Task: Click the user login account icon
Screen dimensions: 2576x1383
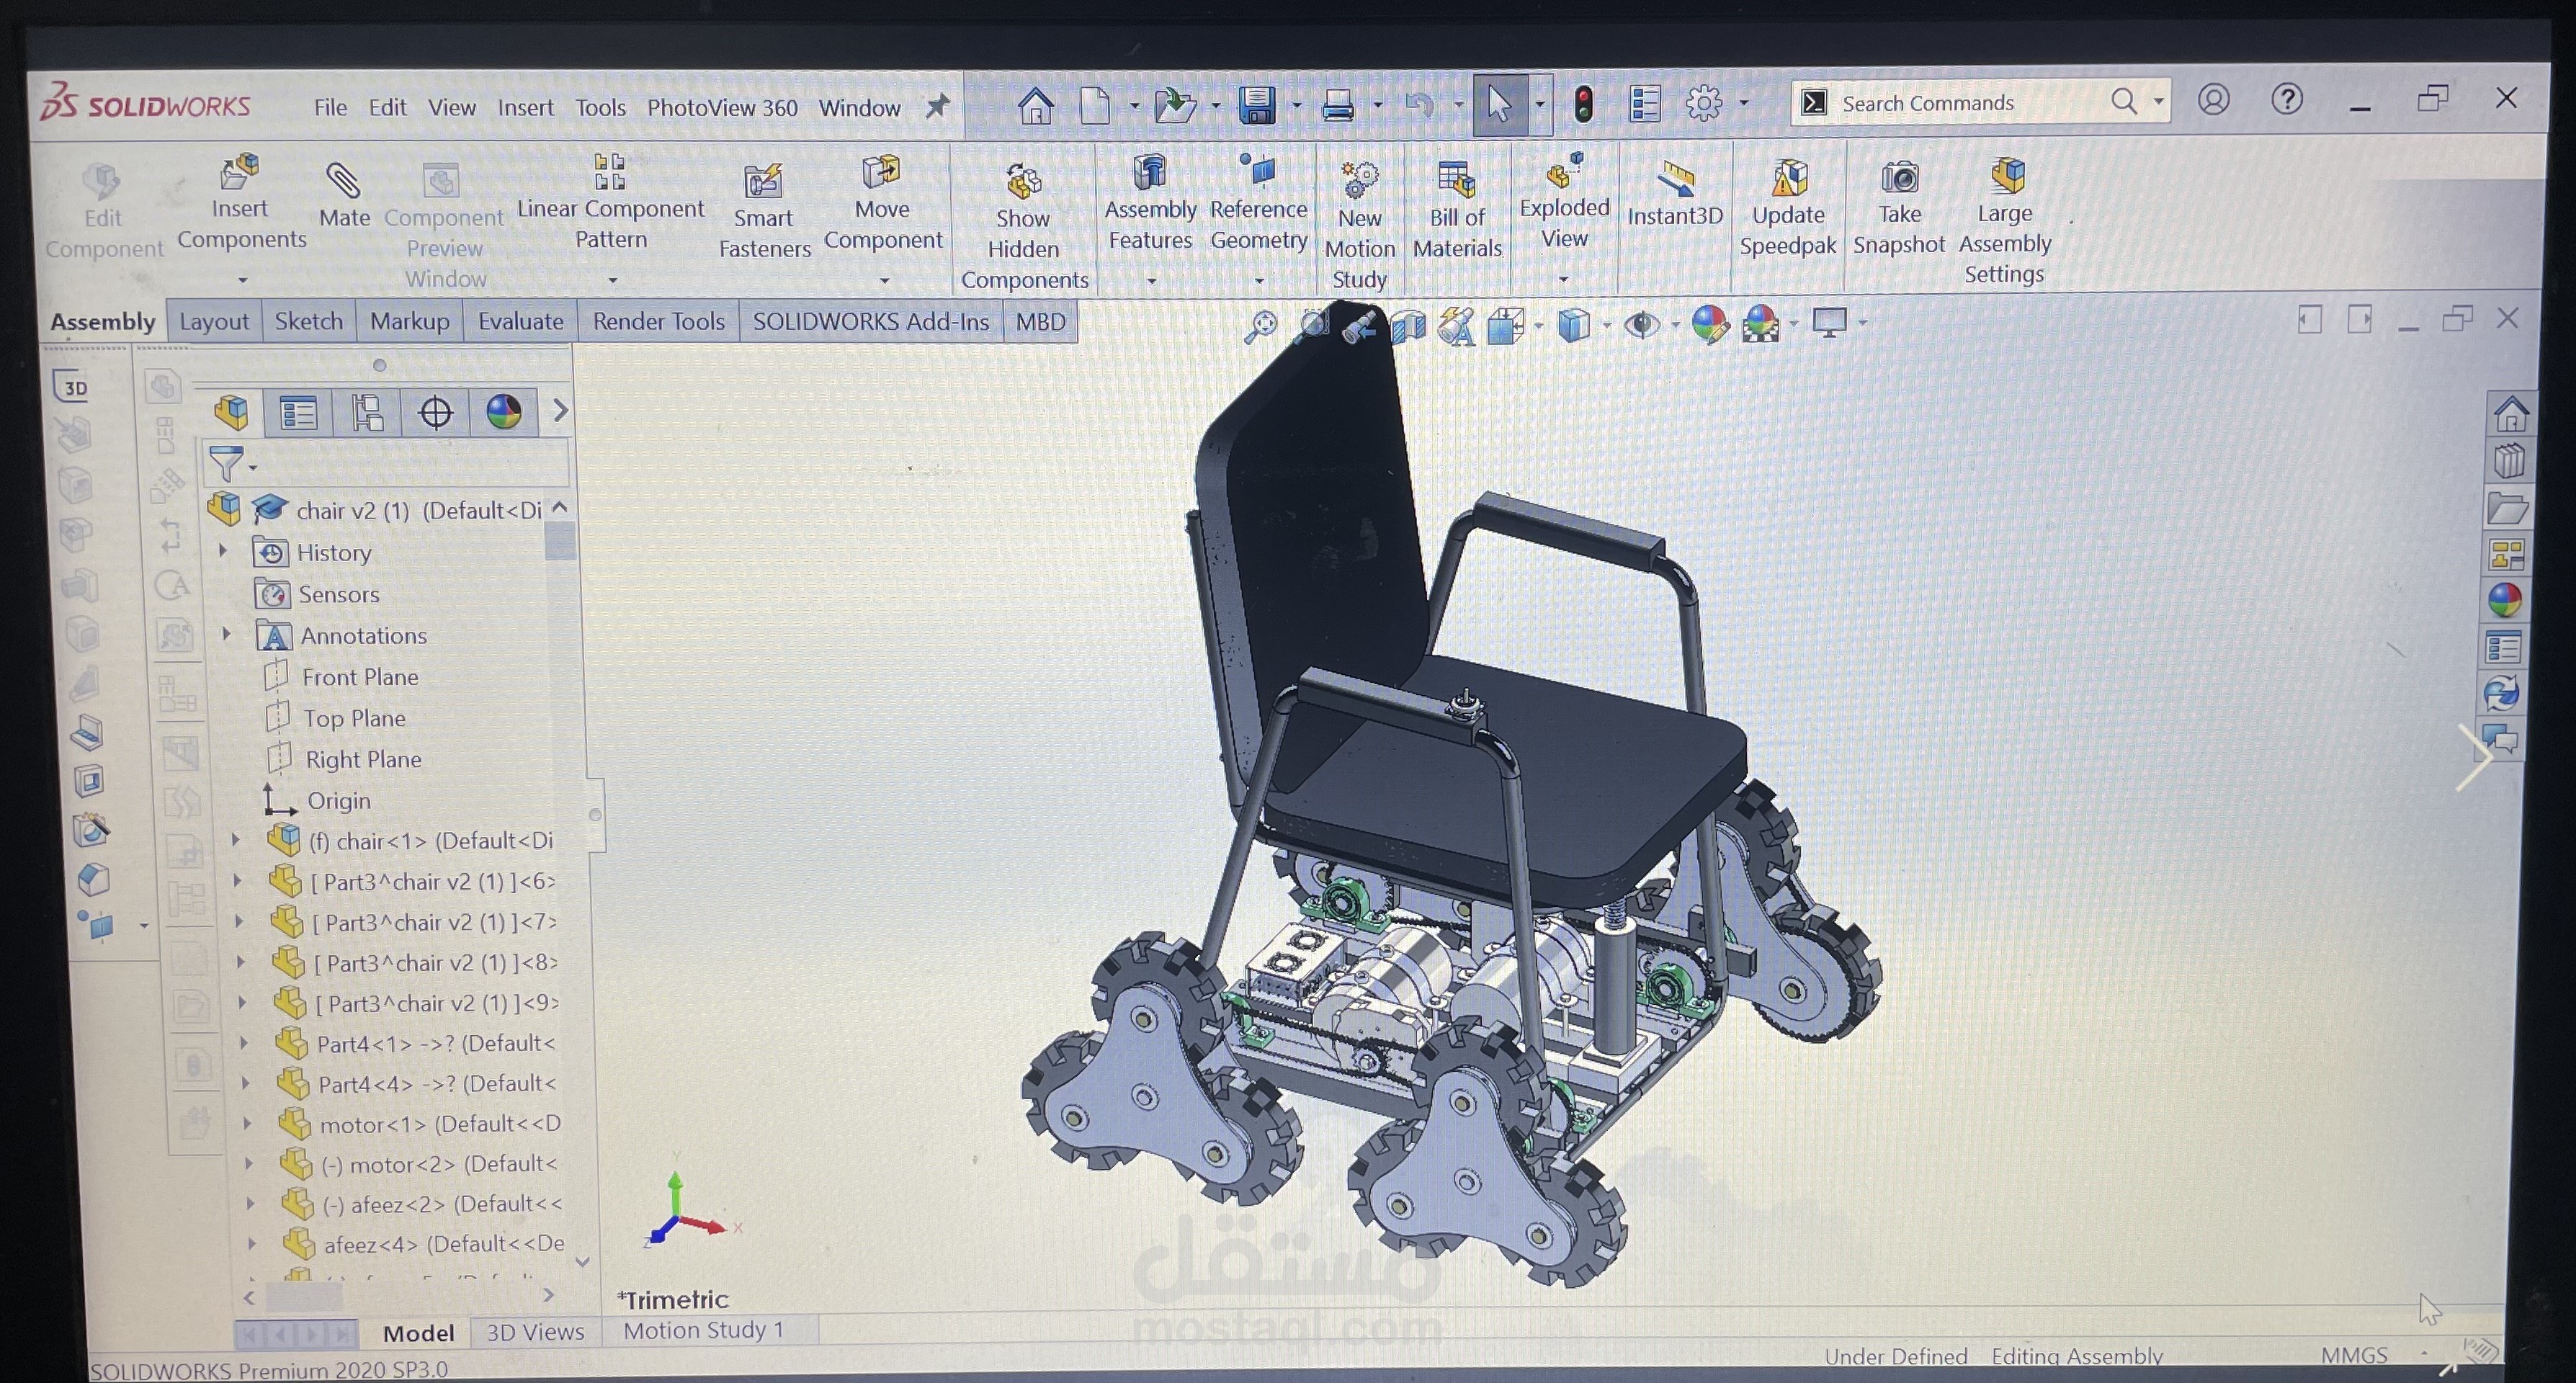Action: (x=2214, y=99)
